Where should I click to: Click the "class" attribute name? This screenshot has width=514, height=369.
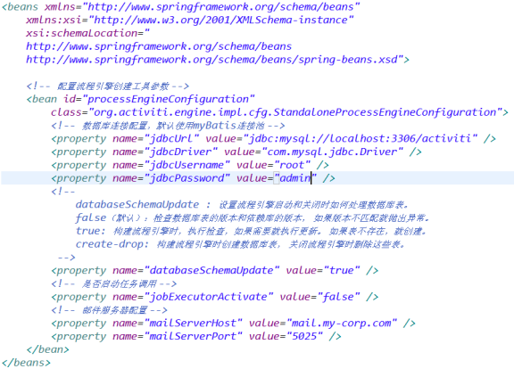point(66,112)
